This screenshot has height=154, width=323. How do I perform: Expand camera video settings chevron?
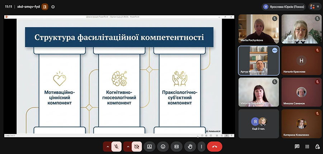[128, 146]
